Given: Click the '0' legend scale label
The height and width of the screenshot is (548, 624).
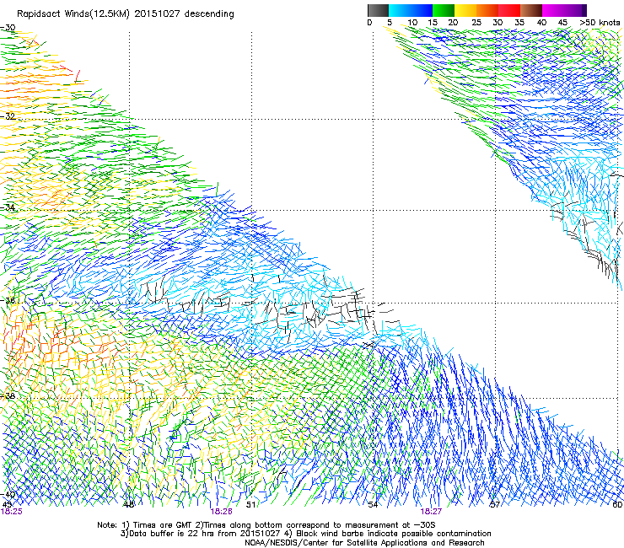Looking at the screenshot, I should (369, 23).
